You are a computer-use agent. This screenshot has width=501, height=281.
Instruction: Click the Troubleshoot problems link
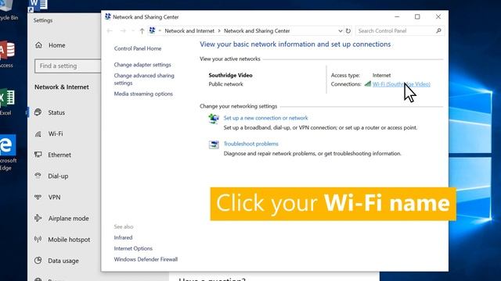[x=250, y=144]
